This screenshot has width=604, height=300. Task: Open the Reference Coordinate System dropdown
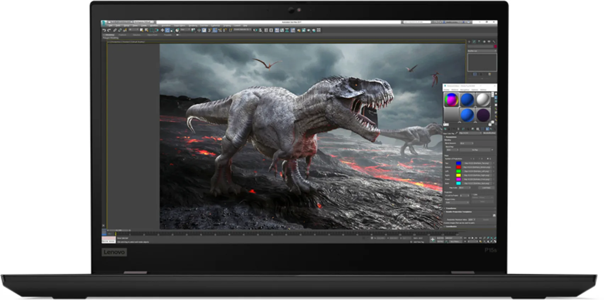pyautogui.click(x=185, y=30)
